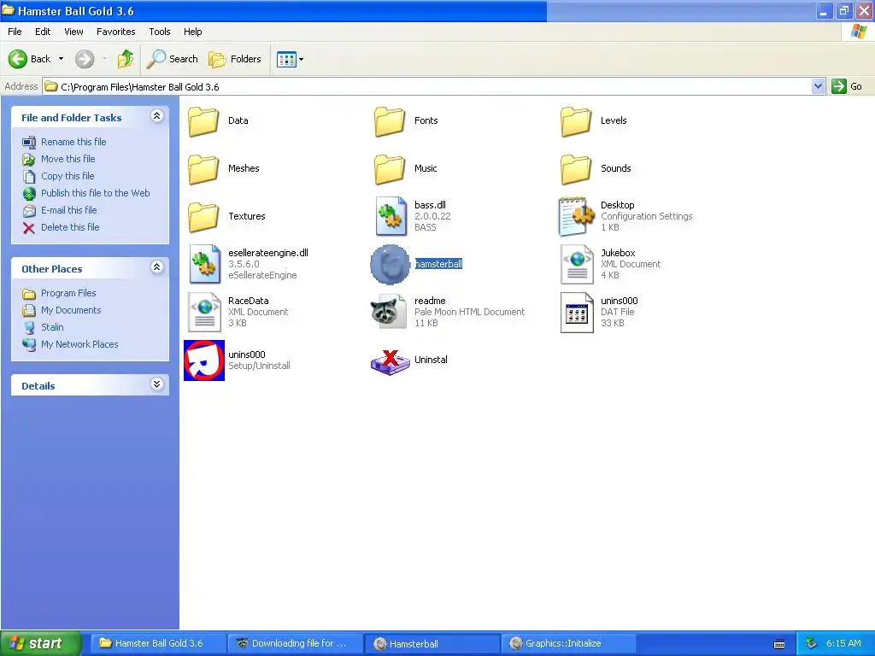Screen dimensions: 875x656
Task: Open the Favorites menu
Action: pos(115,32)
